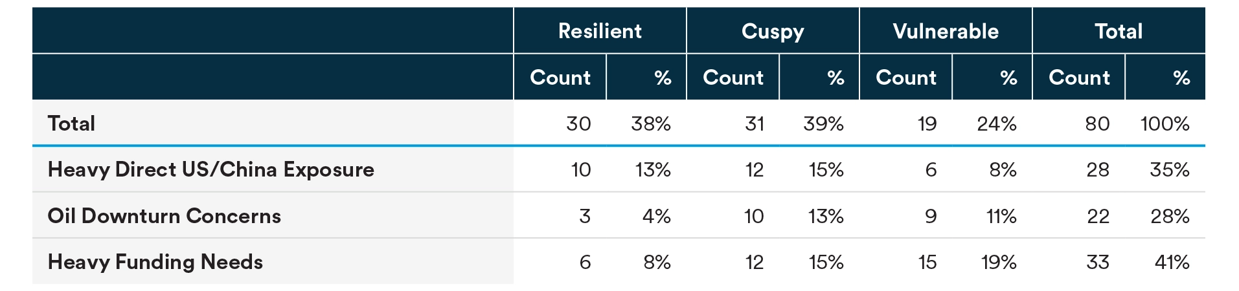Viewport: 1239px width, 291px height.
Task: Click the Heavy Direct US/China Exposure row label
Action: coord(210,169)
